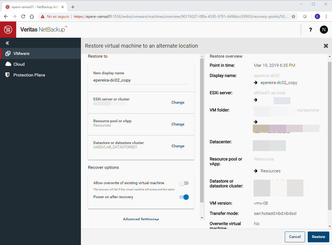The width and height of the screenshot is (332, 245).
Task: Click san:hotadd:nbd:nbdssl transfer mode value
Action: pos(275,213)
